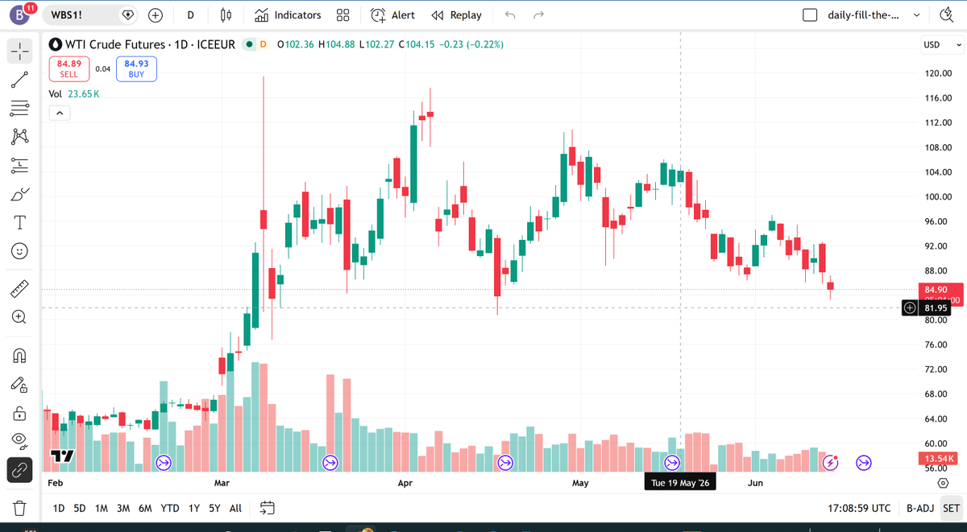Open the forecasting and measurement tools
Screen dimensions: 967x532
[x=19, y=165]
